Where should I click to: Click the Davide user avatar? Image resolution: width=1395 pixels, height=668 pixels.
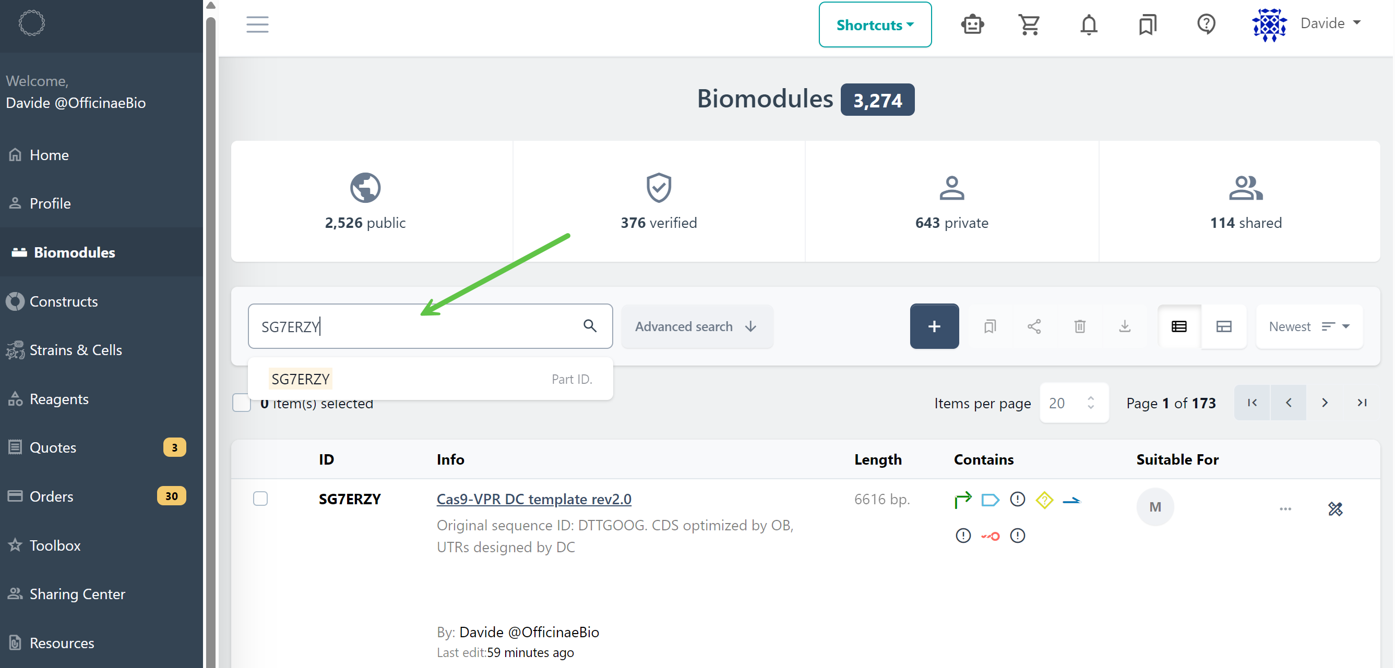[x=1269, y=25]
